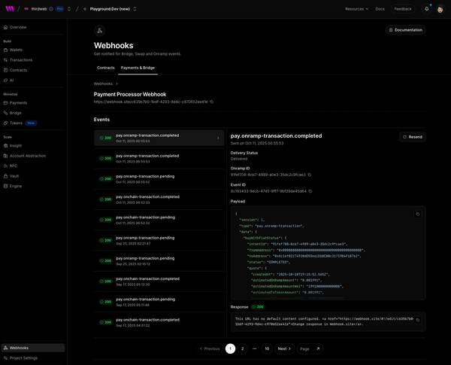Expand the Resources dropdown menu

[356, 9]
